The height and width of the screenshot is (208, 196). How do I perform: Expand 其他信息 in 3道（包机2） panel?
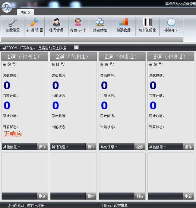tap(157, 147)
